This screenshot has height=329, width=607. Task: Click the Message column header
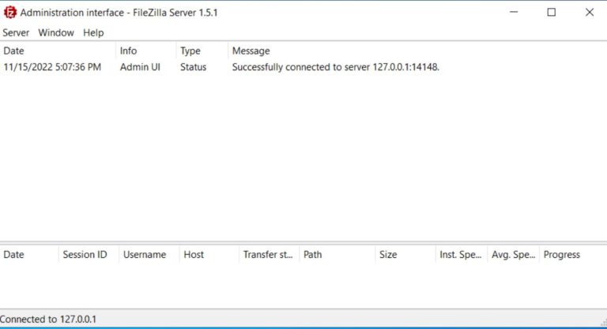click(x=417, y=50)
